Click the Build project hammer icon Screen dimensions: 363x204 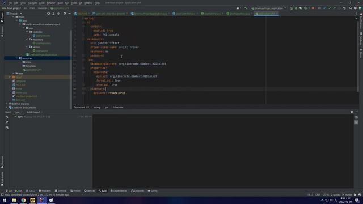tap(246, 8)
